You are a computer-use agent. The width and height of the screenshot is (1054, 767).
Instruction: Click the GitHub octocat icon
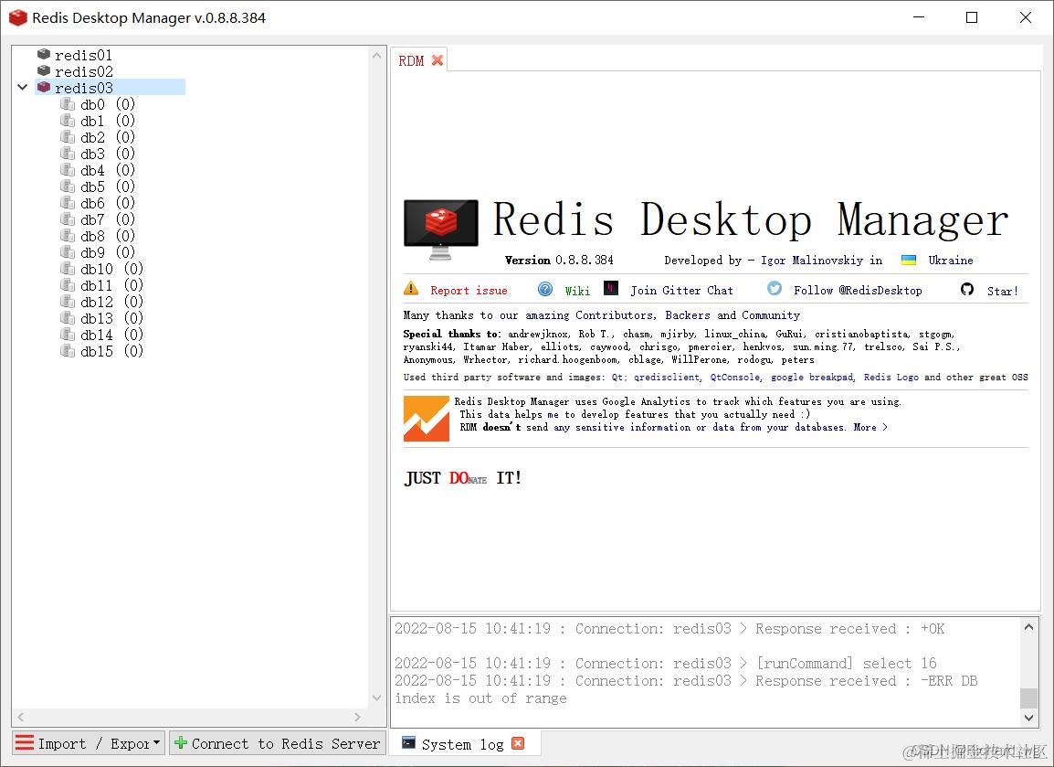tap(967, 289)
